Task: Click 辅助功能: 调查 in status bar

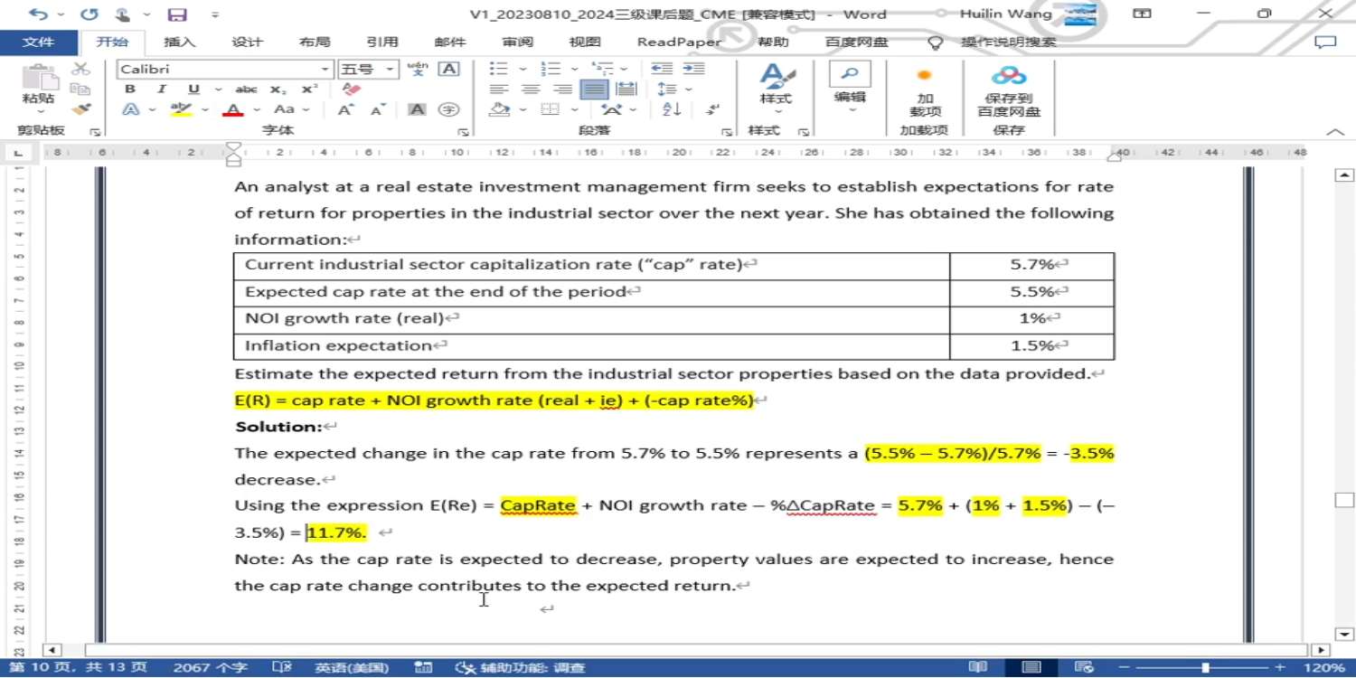Action: [521, 668]
